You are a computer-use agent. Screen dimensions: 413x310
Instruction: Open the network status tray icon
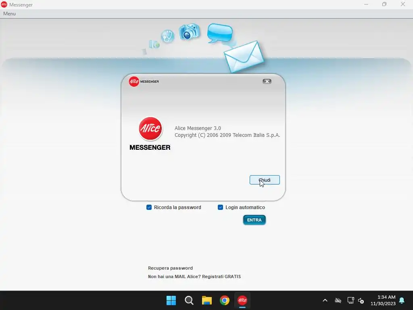tap(350, 300)
